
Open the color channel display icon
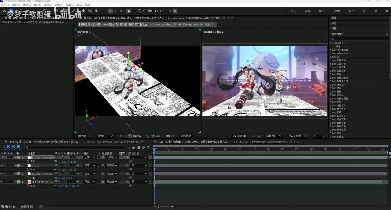click(x=148, y=136)
